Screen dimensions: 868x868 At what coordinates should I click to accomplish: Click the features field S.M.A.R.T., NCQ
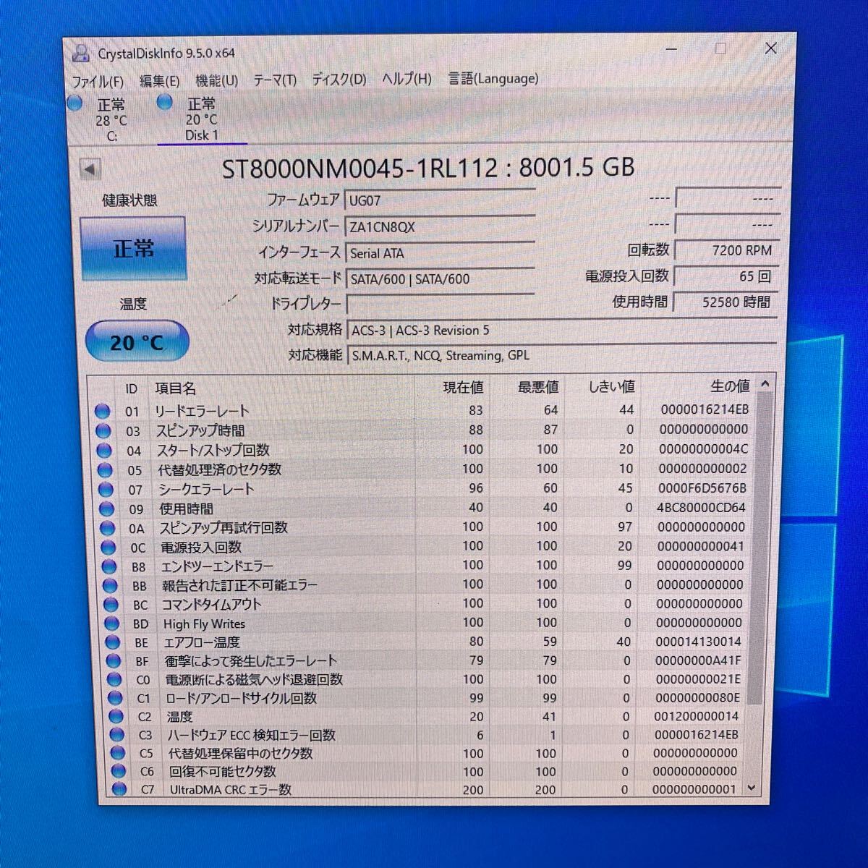pyautogui.click(x=561, y=355)
